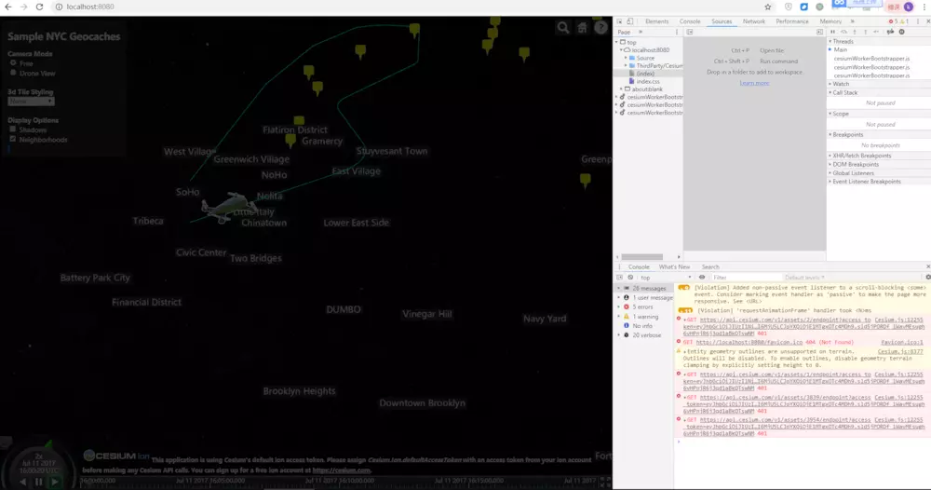Pause the Cesium animation
The image size is (931, 490).
tap(38, 482)
